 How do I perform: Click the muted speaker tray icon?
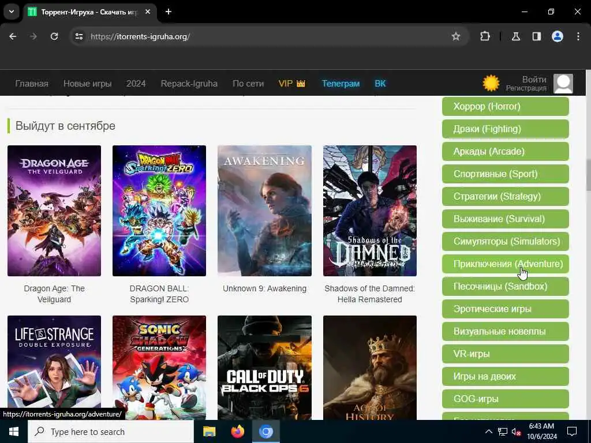(x=516, y=431)
